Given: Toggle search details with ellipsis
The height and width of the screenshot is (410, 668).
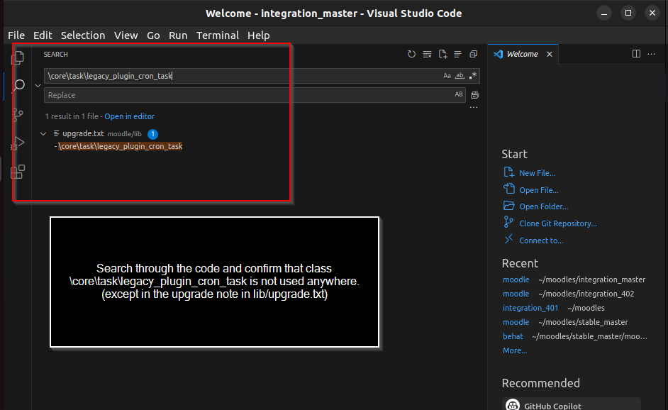Looking at the screenshot, I should click(473, 107).
